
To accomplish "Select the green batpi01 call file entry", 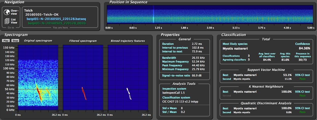I will 57,23.
